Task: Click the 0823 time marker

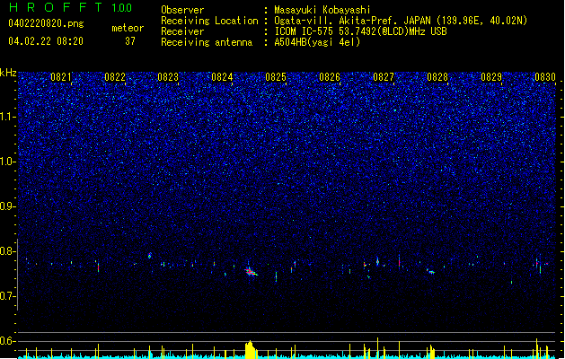Action: tap(168, 77)
